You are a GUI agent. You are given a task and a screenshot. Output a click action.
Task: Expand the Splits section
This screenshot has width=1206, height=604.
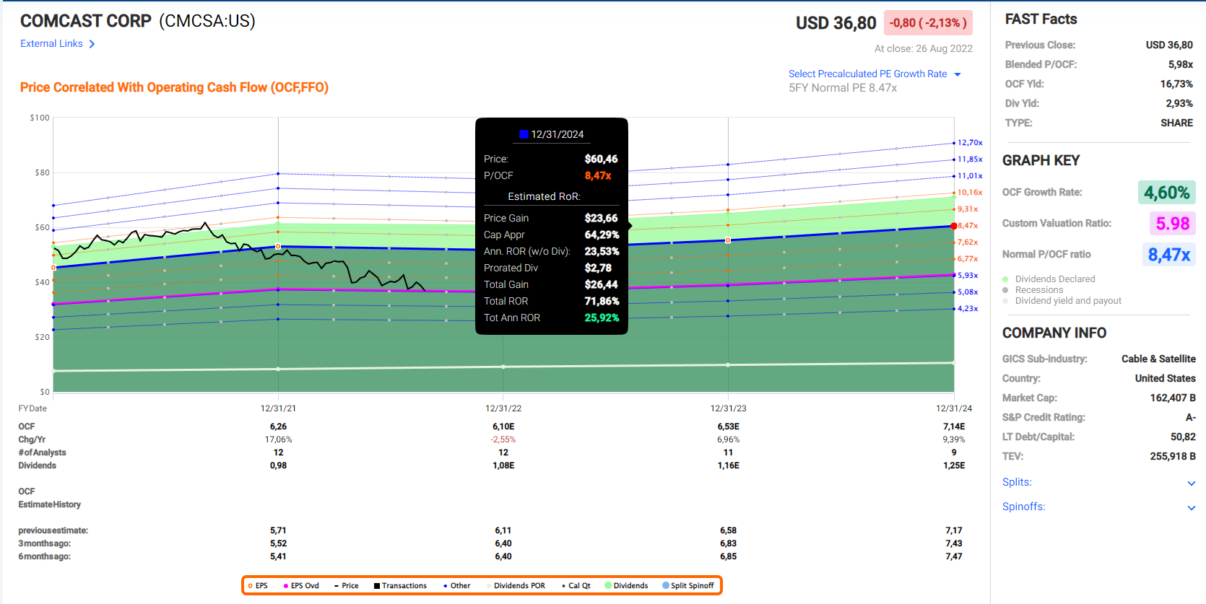(1191, 483)
